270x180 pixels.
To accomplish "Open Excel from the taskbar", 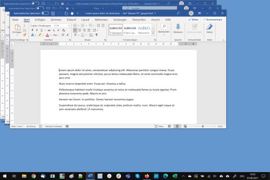I will pos(175,176).
